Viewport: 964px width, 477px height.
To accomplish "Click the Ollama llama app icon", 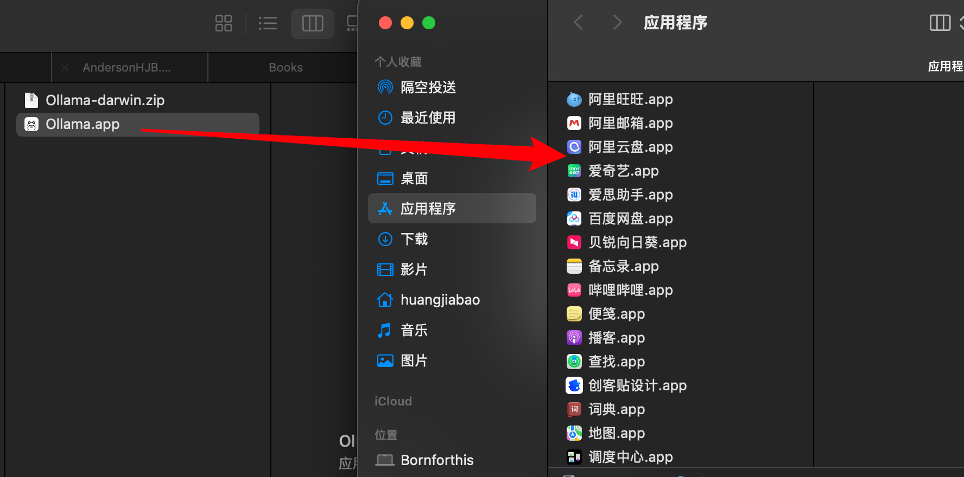I will pos(31,124).
